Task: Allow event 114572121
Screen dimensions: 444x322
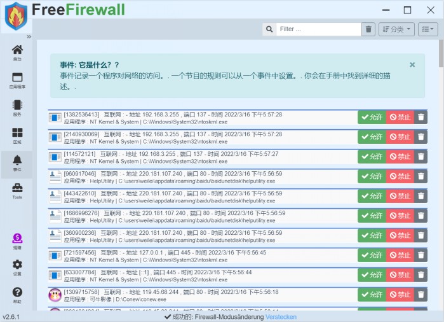Action: 372,157
